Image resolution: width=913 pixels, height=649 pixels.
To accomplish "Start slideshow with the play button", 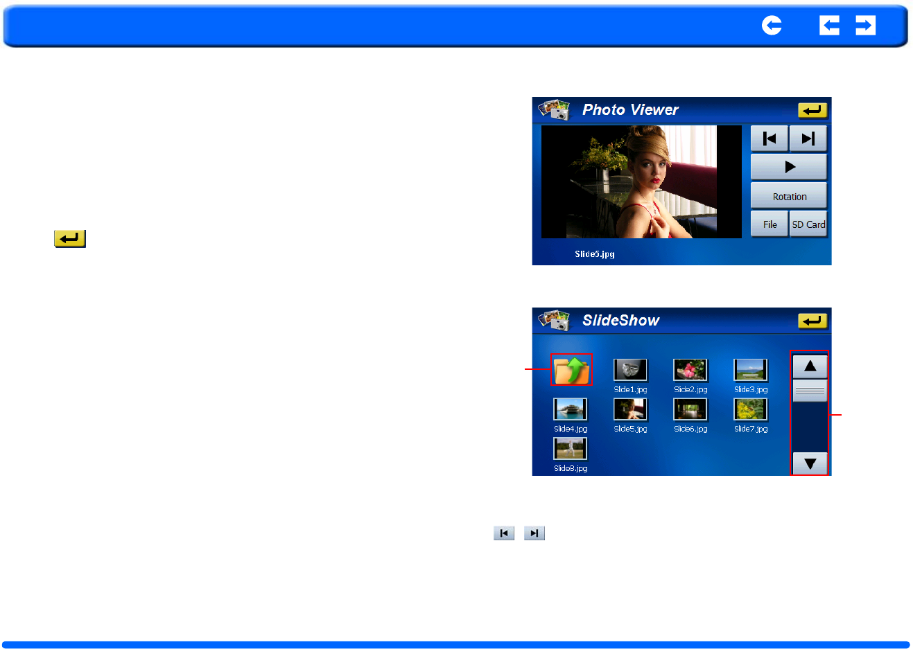I will coord(789,167).
